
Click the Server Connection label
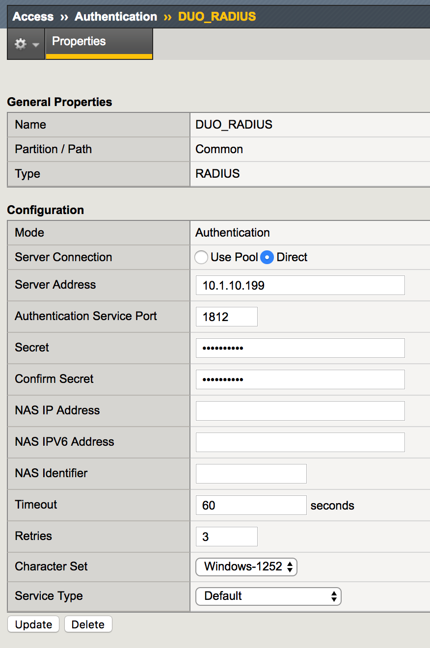point(63,257)
